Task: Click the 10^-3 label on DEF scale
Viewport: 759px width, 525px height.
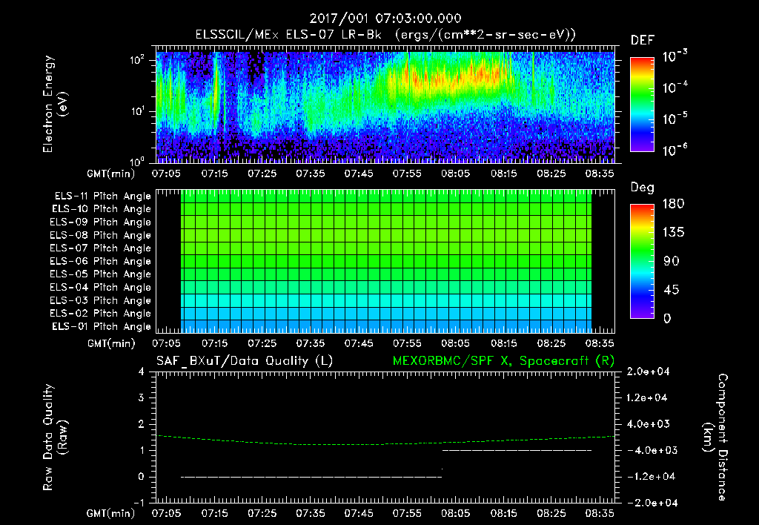Action: pyautogui.click(x=675, y=56)
